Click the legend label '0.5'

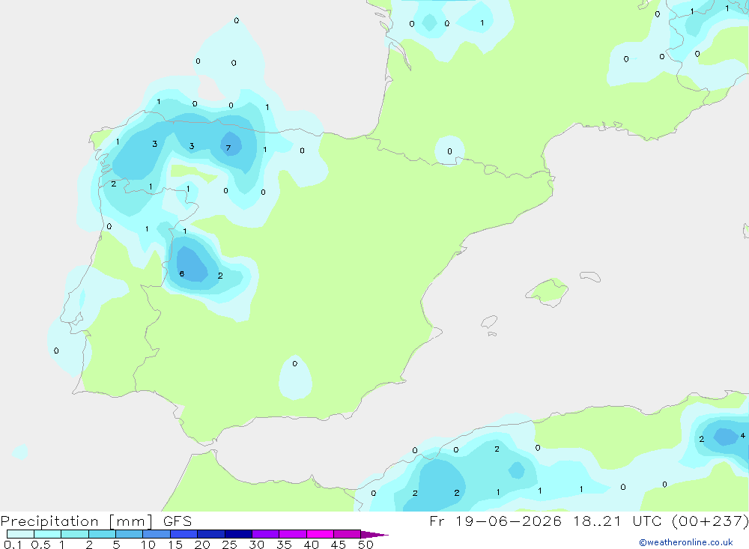(40, 545)
